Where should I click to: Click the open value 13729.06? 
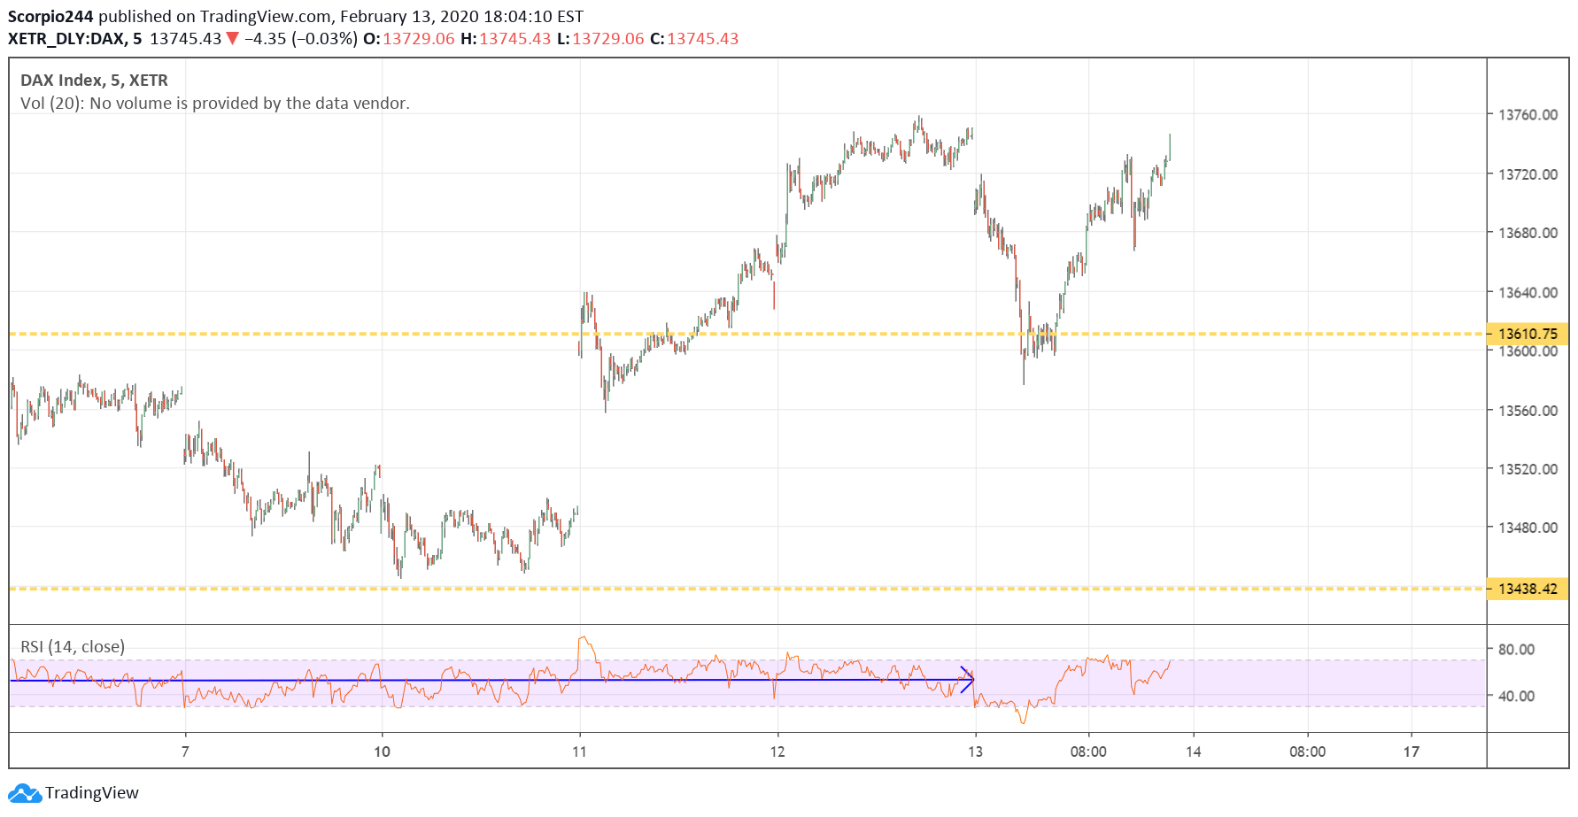(419, 39)
